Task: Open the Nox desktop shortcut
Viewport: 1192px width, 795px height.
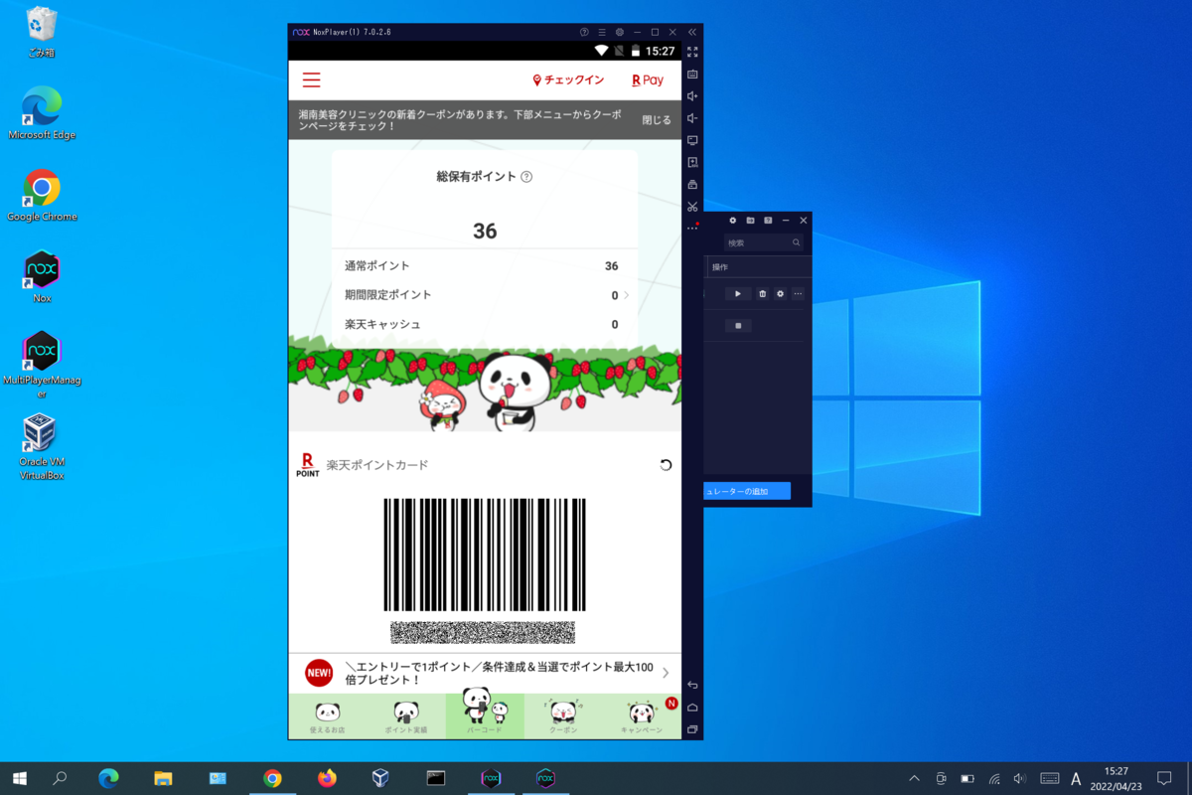Action: (42, 276)
